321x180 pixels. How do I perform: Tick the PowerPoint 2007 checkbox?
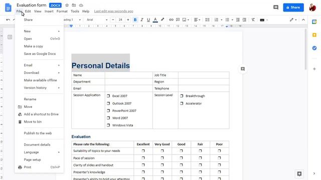[x=108, y=110]
